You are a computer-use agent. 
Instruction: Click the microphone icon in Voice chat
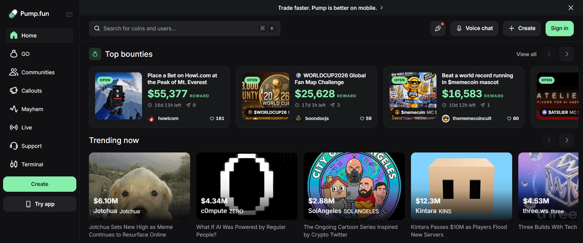tap(459, 29)
